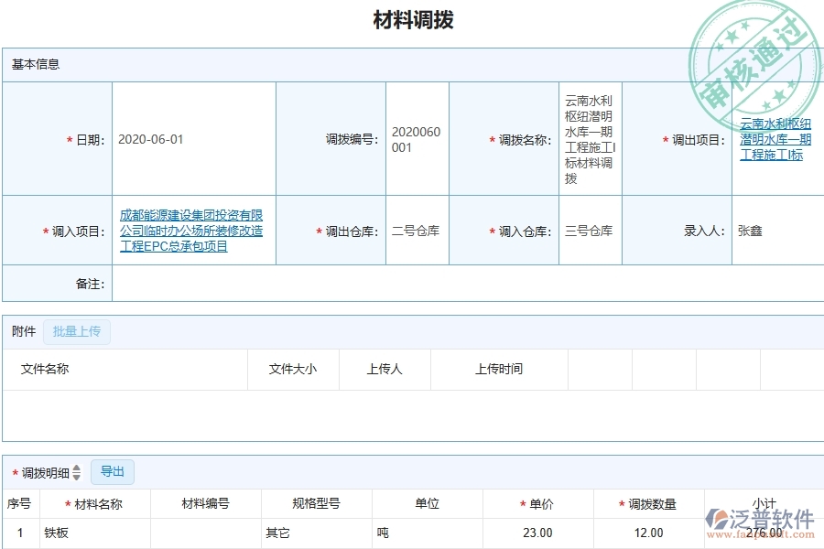Click the 批量上传 batch upload button
This screenshot has width=824, height=549.
pyautogui.click(x=77, y=331)
